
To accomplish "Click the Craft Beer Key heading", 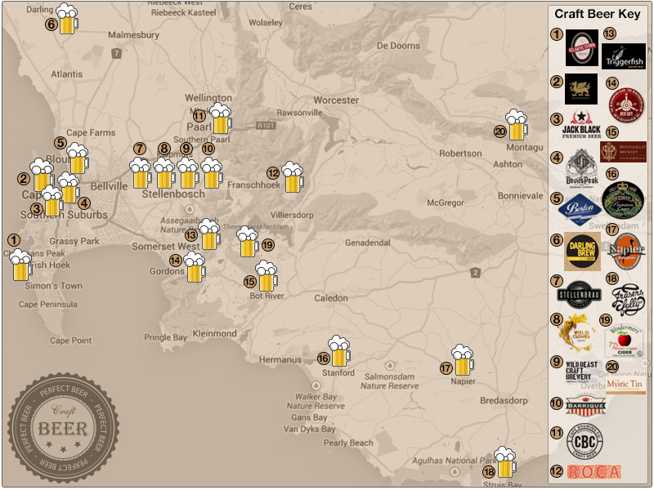I will (x=598, y=14).
